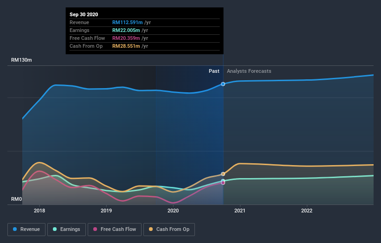Click the RM20.359m free cash flow value
The image size is (381, 243).
pyautogui.click(x=126, y=38)
